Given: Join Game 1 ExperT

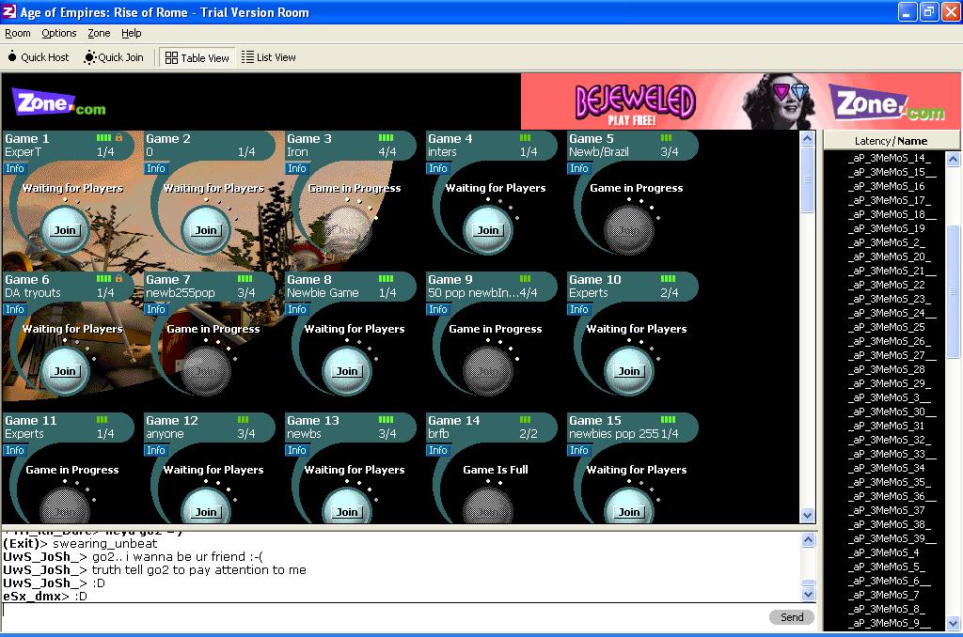Looking at the screenshot, I should click(x=65, y=230).
